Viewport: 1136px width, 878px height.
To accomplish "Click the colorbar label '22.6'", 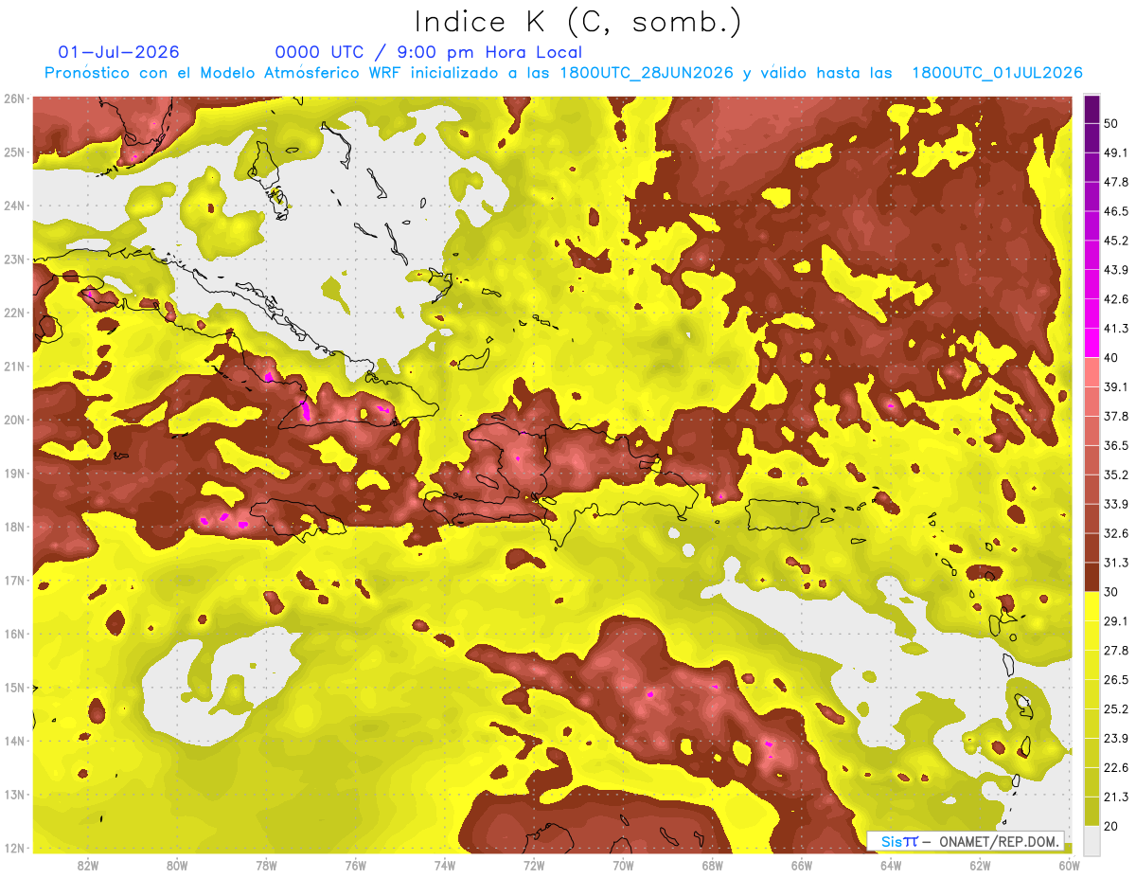I will tap(1115, 768).
